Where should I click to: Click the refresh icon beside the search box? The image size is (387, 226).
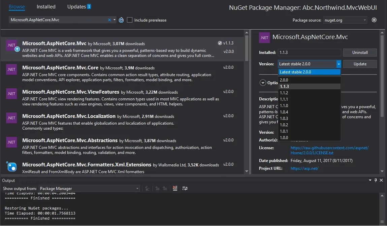[121, 20]
